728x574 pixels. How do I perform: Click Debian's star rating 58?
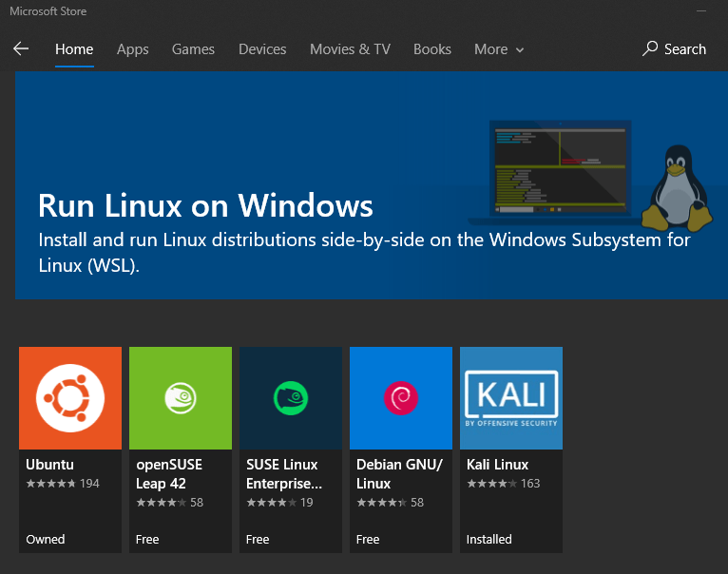(390, 503)
